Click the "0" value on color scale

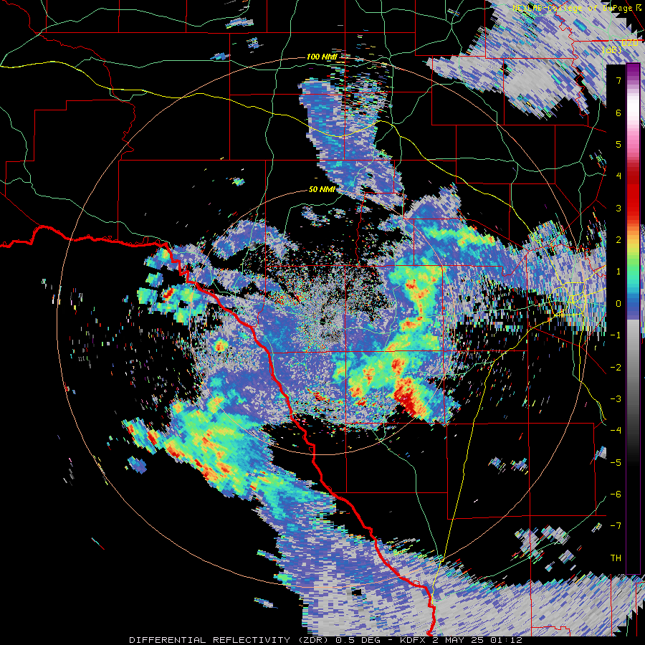point(618,304)
